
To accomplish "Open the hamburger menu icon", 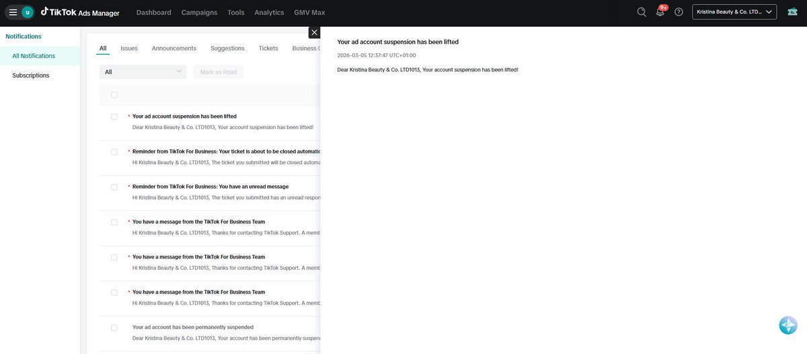I will click(13, 12).
